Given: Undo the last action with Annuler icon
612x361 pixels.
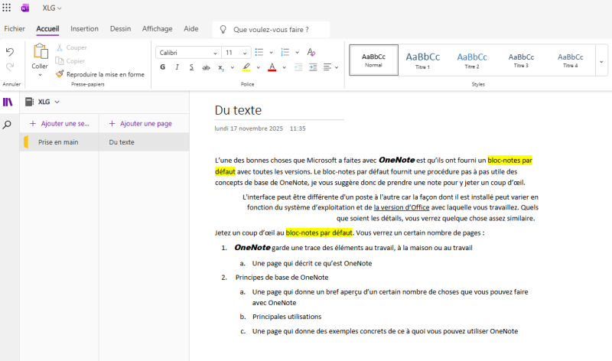Looking at the screenshot, I should pyautogui.click(x=10, y=52).
